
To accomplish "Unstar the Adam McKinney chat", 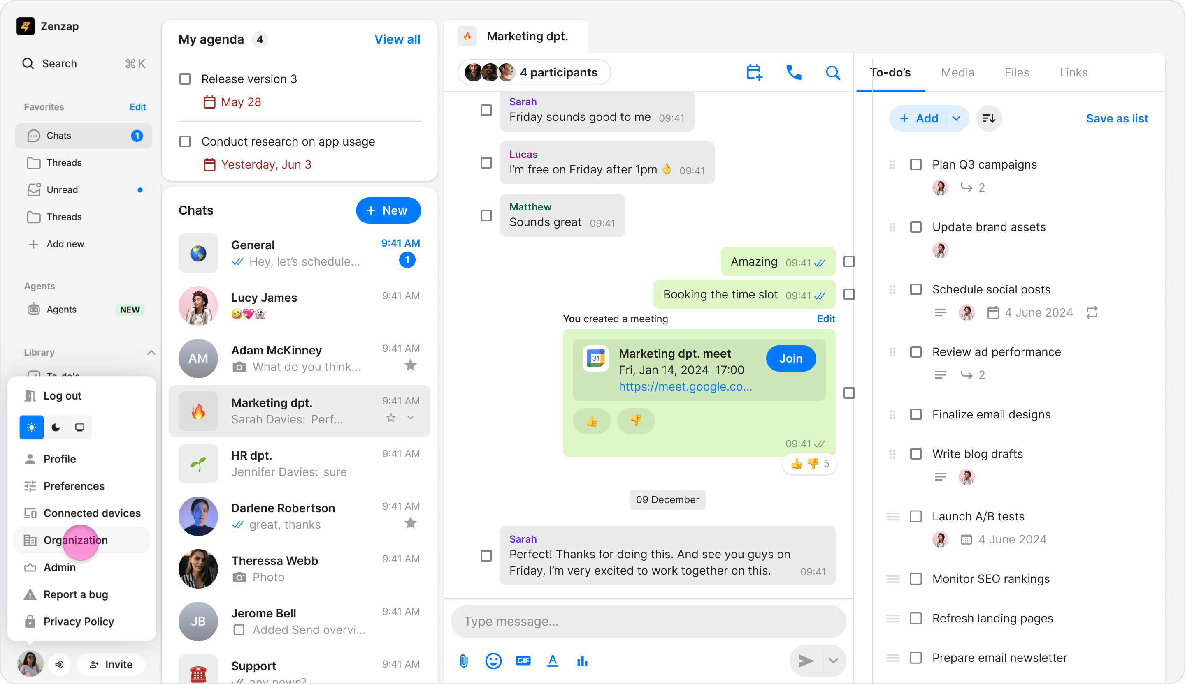I will click(x=411, y=365).
